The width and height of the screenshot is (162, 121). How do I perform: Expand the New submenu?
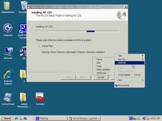130,80
